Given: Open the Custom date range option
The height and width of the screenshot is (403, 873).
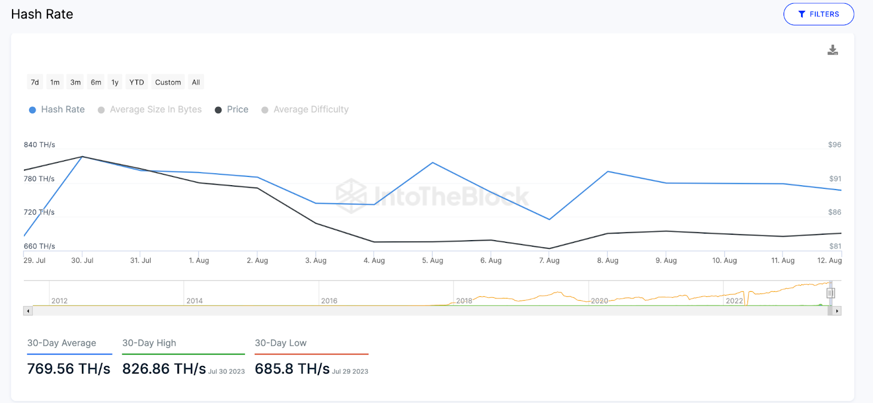Looking at the screenshot, I should pyautogui.click(x=168, y=82).
